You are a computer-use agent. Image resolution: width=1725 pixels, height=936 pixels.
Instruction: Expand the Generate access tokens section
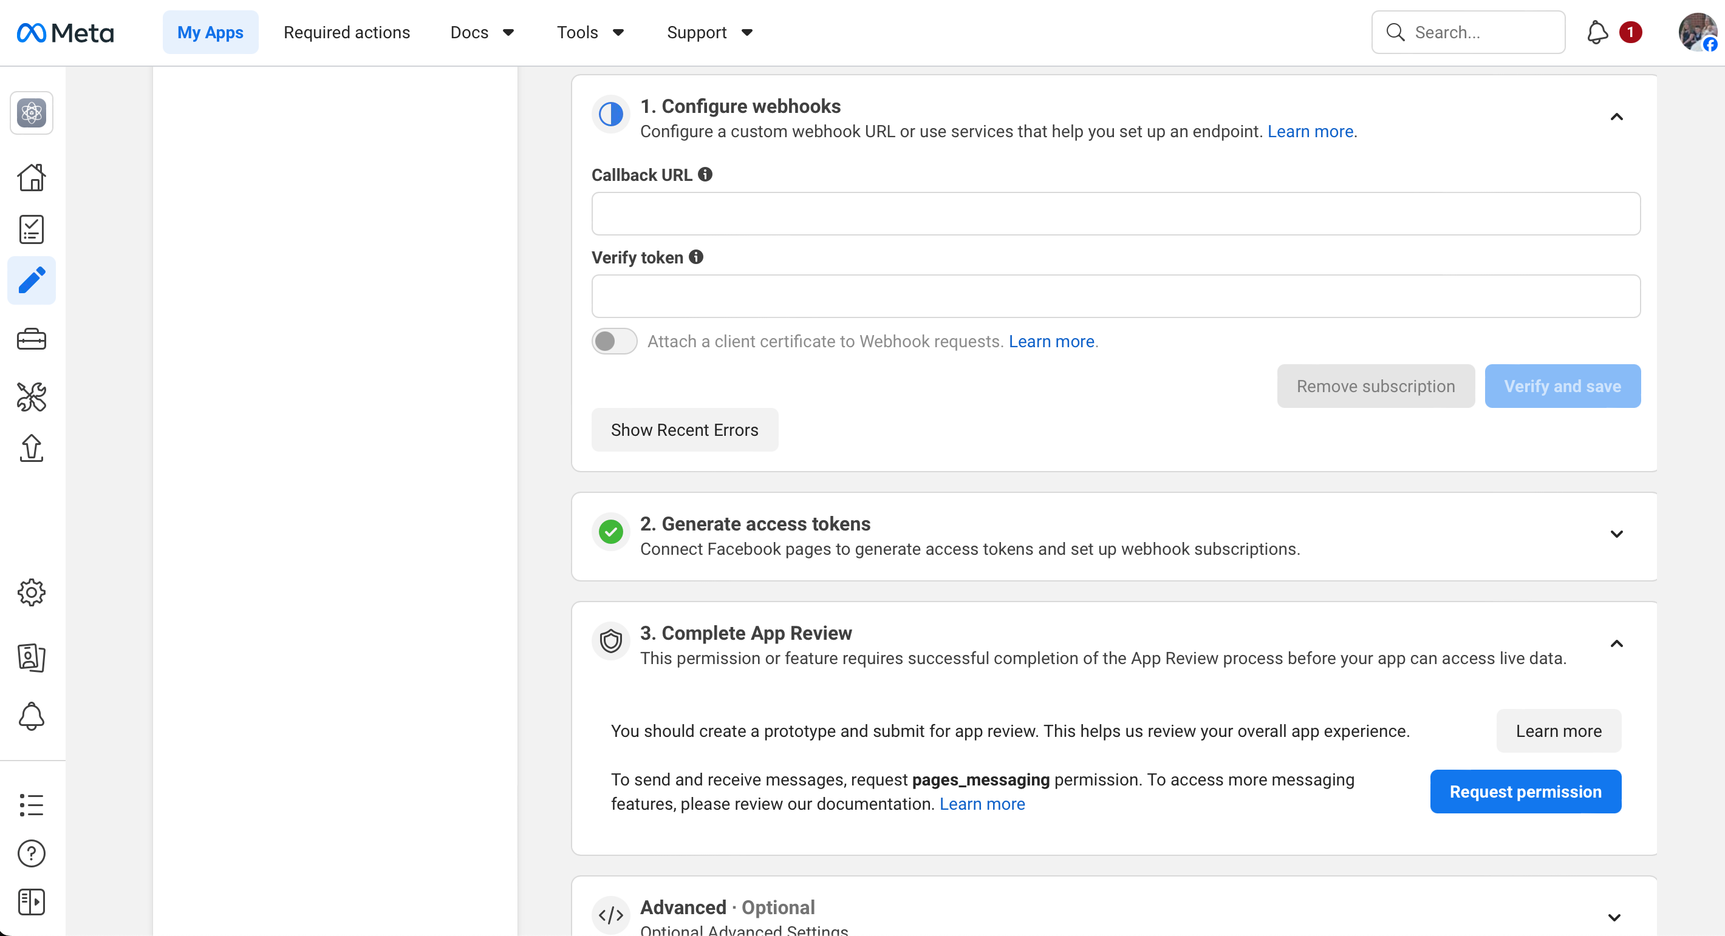click(x=1616, y=534)
